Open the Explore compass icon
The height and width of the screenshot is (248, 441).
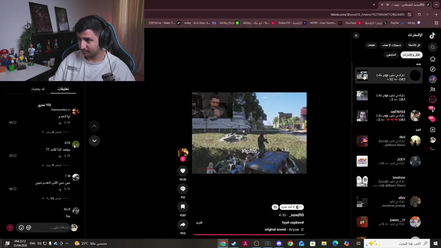click(x=433, y=69)
